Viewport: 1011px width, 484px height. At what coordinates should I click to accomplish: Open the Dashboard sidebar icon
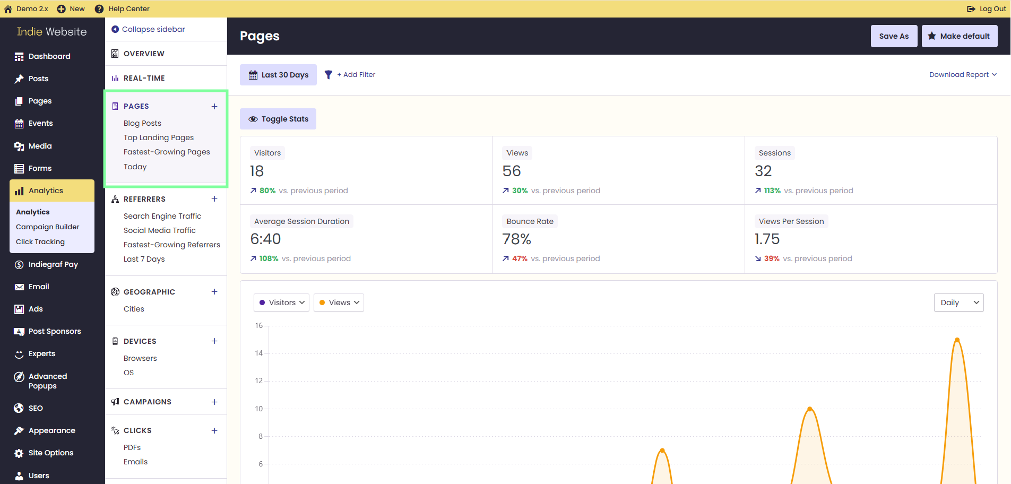[19, 56]
